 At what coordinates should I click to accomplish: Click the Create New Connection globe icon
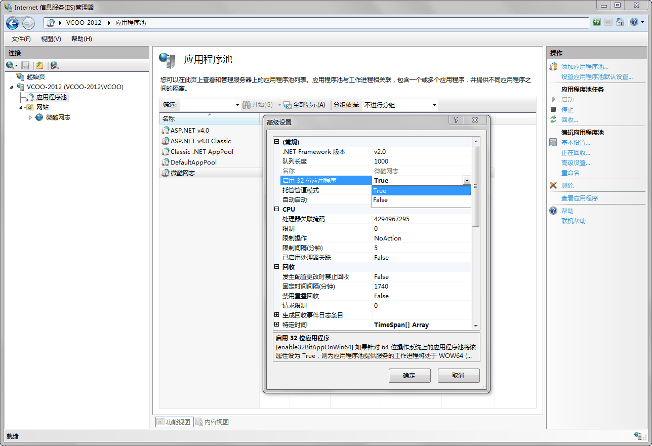tap(10, 65)
